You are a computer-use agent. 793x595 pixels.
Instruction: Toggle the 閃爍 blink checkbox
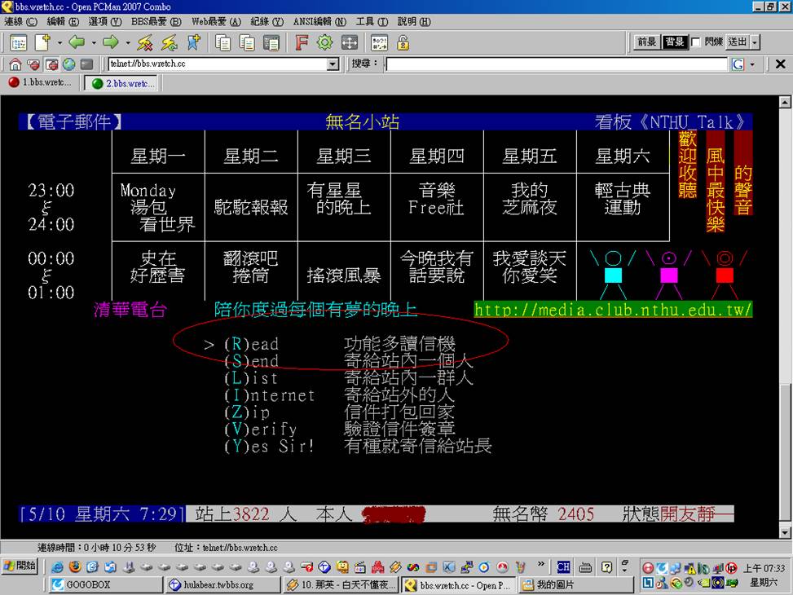(x=695, y=42)
